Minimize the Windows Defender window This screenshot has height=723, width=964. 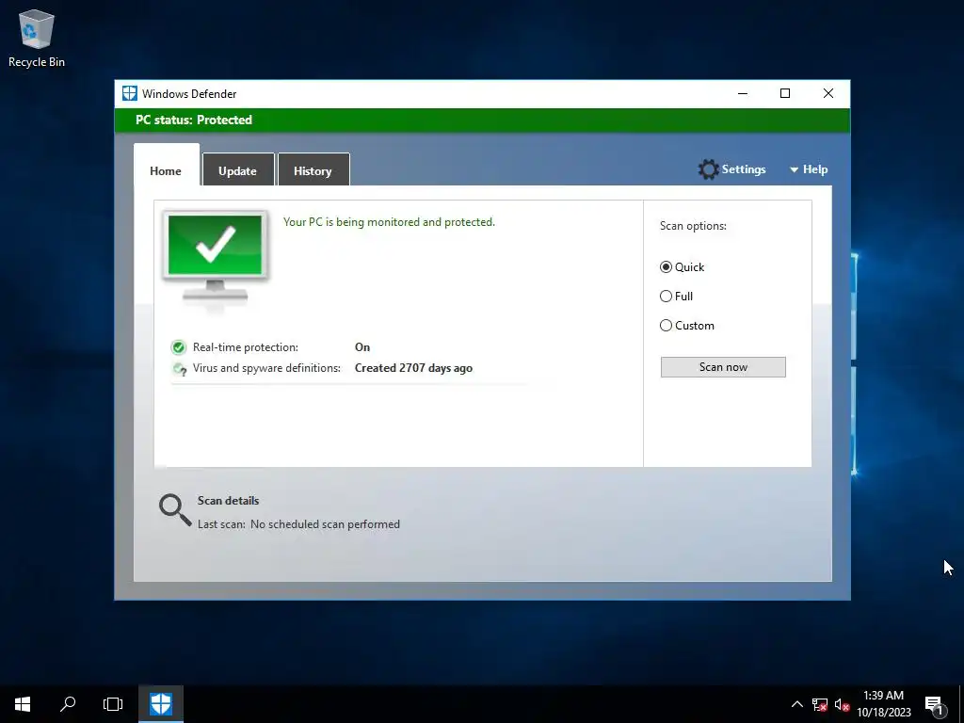743,93
